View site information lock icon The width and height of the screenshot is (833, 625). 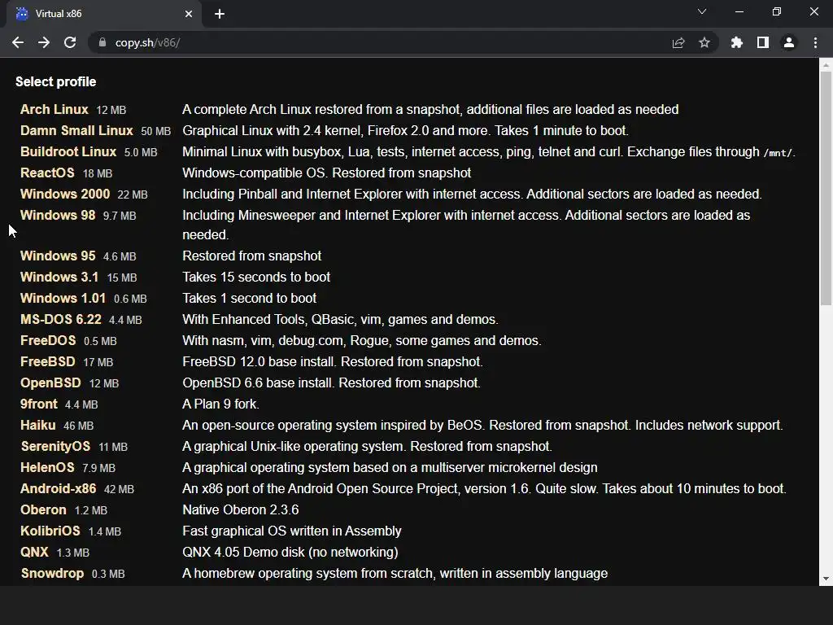coord(102,42)
